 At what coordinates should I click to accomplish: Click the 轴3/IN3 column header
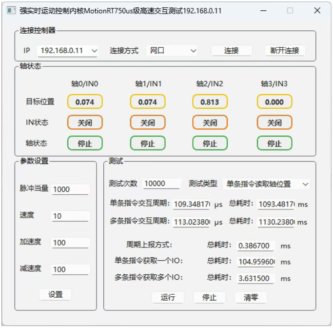tap(274, 84)
